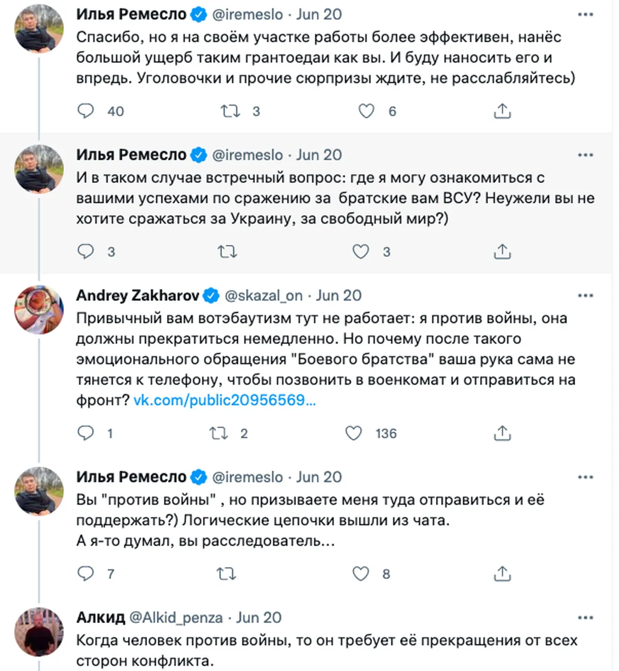Like Andrey Zakharov's tweet with 136 likes
The width and height of the screenshot is (619, 671).
pyautogui.click(x=353, y=433)
